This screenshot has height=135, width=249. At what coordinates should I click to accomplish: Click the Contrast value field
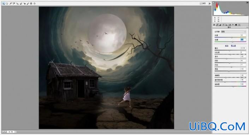243,52
